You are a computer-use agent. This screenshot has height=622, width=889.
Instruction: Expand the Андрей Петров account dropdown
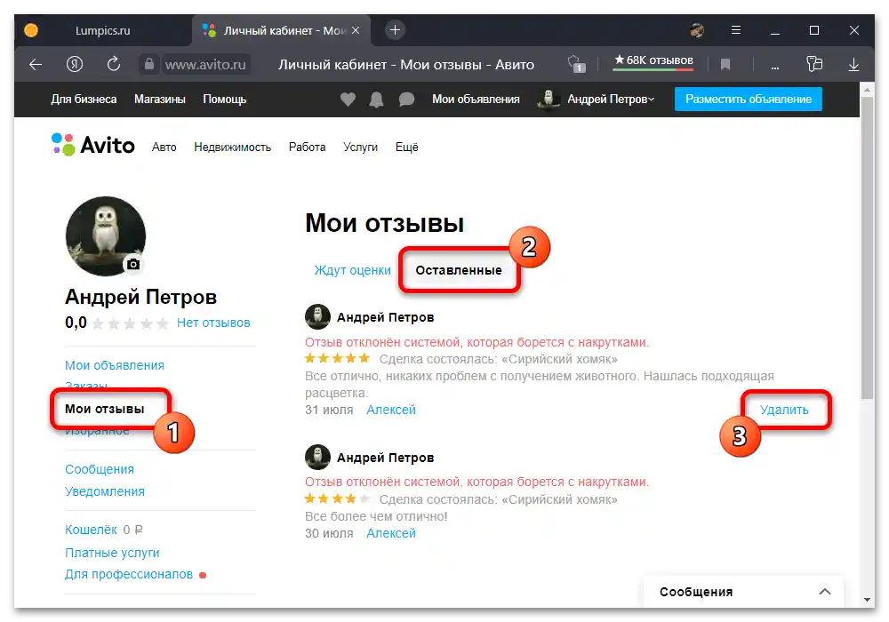coord(611,100)
